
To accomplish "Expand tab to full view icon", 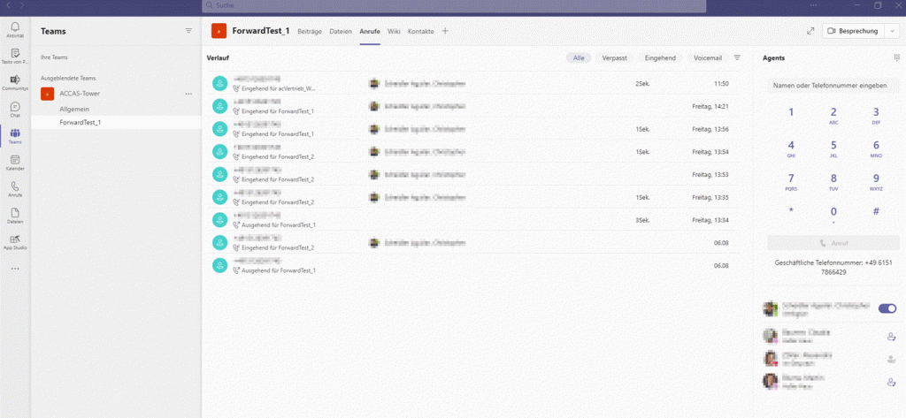I will (x=810, y=31).
